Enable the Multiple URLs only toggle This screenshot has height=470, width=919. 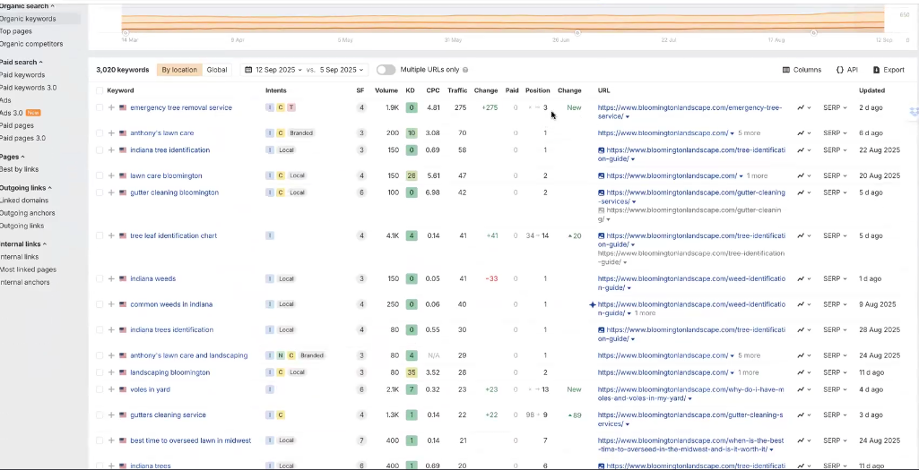tap(386, 70)
